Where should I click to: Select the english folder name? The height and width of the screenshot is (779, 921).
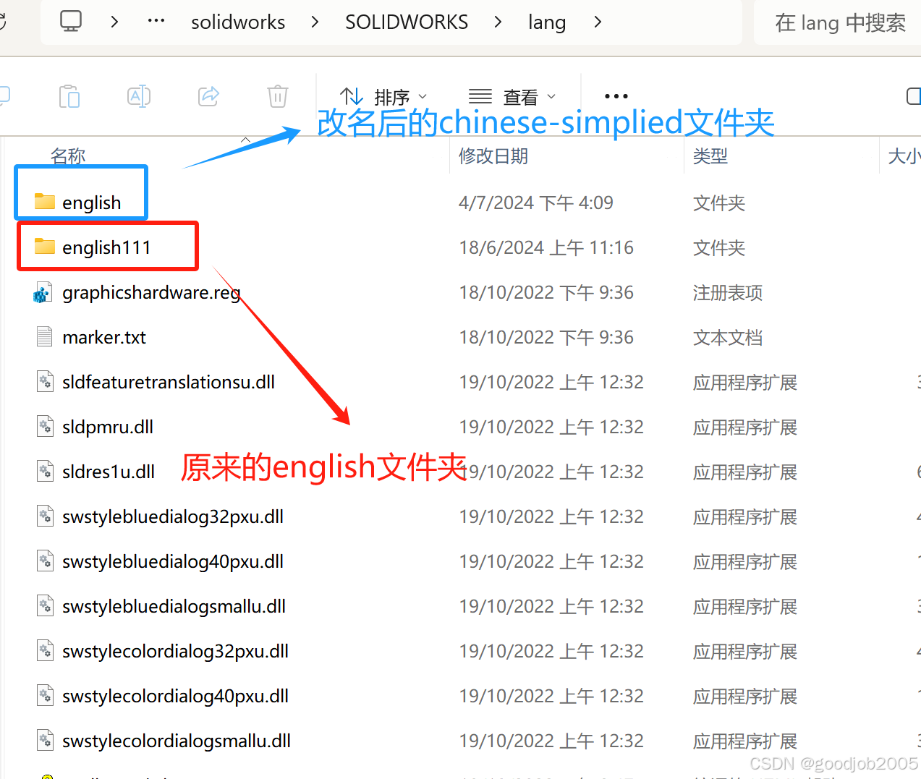pos(92,203)
